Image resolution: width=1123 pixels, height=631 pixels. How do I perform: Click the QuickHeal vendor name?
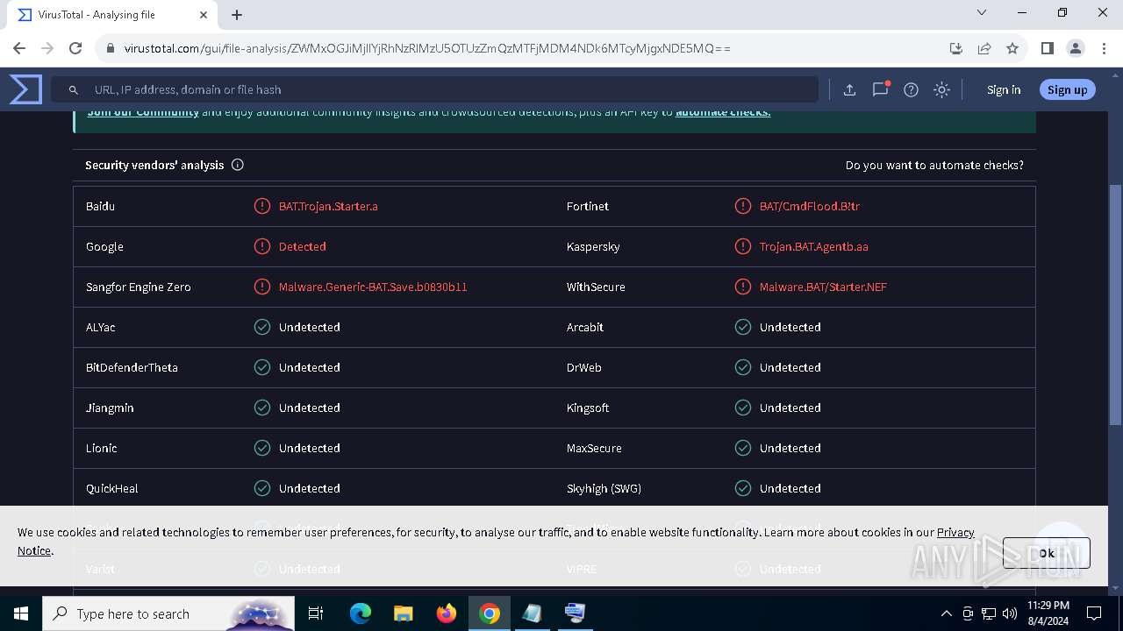click(111, 488)
